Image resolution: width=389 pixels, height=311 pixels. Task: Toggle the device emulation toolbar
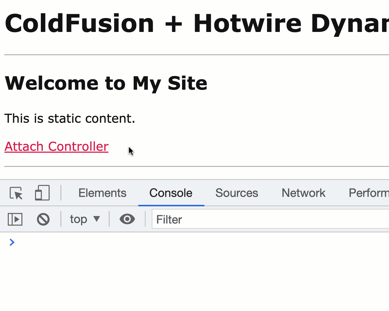(42, 193)
